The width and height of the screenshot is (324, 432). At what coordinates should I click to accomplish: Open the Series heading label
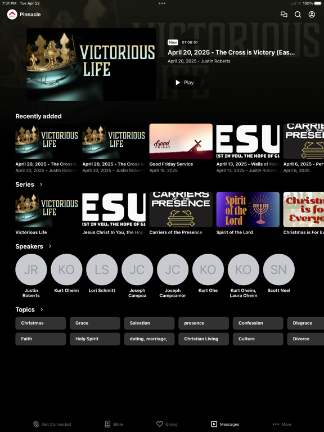pyautogui.click(x=25, y=184)
